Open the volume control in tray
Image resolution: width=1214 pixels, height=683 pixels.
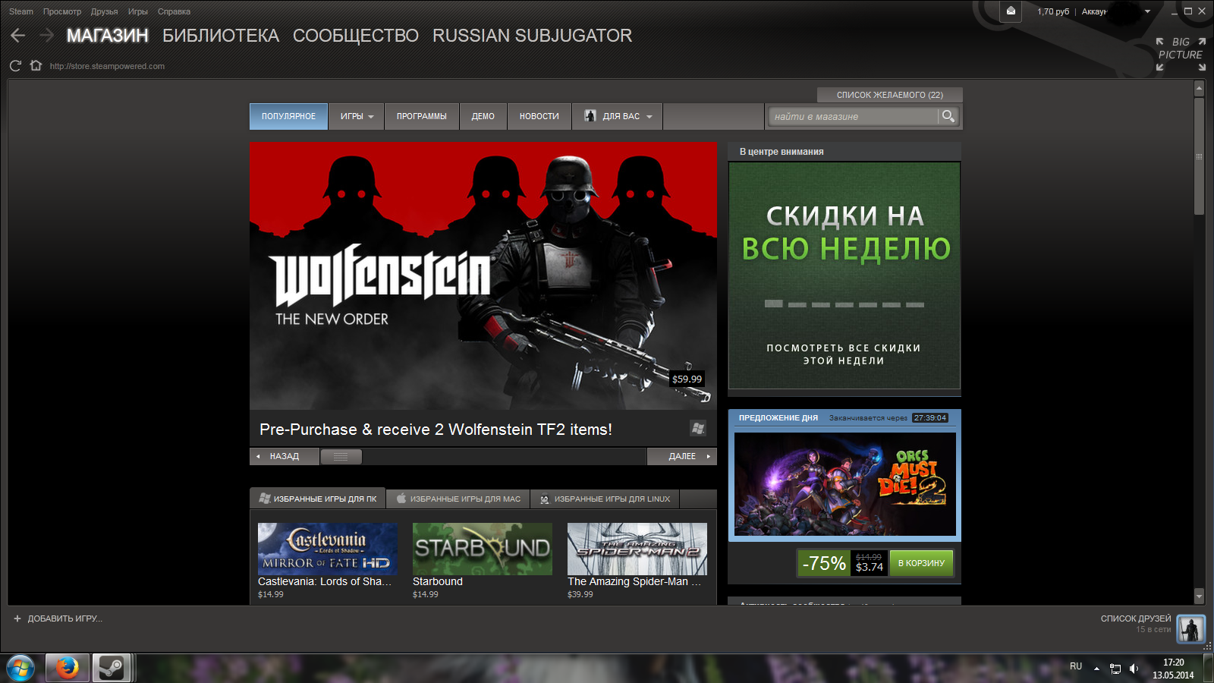click(1134, 669)
